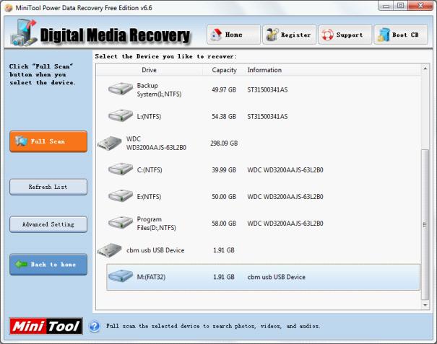Click cbm usb USB Device info in M: row
Image resolution: width=437 pixels, height=344 pixels.
pyautogui.click(x=276, y=277)
